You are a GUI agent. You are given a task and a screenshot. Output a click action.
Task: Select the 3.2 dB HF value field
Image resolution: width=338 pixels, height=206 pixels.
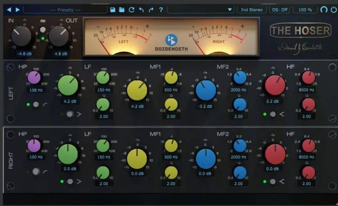click(272, 101)
